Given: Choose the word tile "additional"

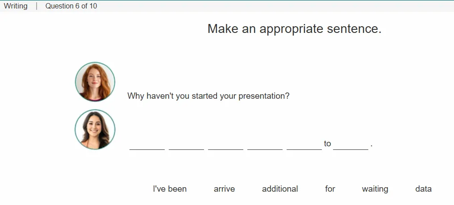Looking at the screenshot, I should pos(280,189).
